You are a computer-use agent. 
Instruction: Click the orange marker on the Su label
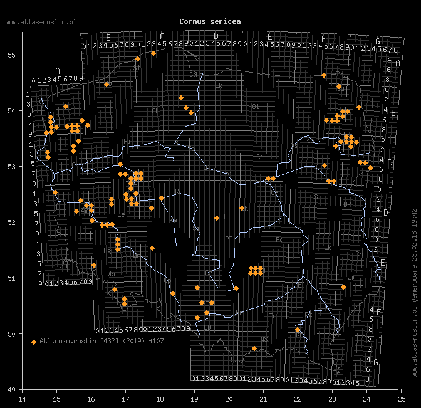pyautogui.click(x=339, y=86)
